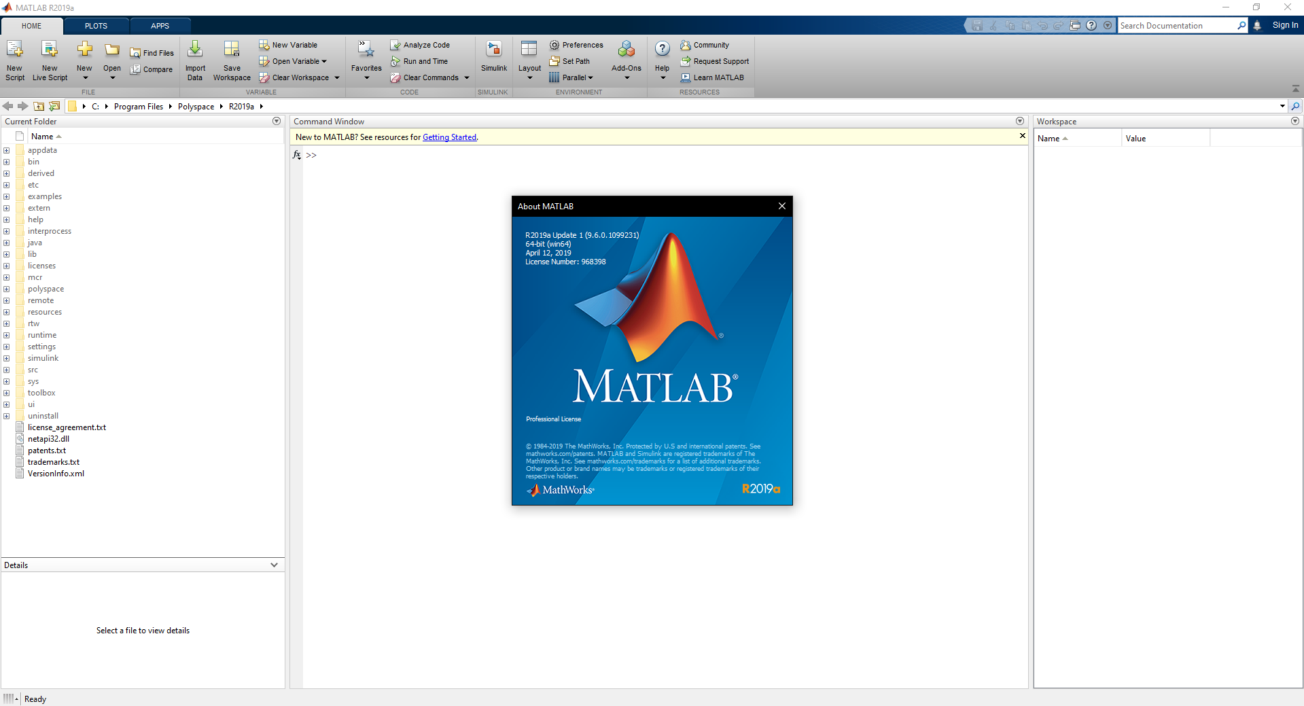
Task: Select the polyspace folder
Action: pyautogui.click(x=46, y=289)
